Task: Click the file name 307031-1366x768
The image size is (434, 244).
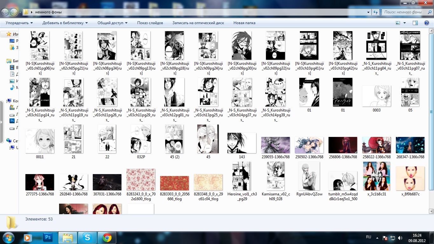Action: tap(107, 194)
